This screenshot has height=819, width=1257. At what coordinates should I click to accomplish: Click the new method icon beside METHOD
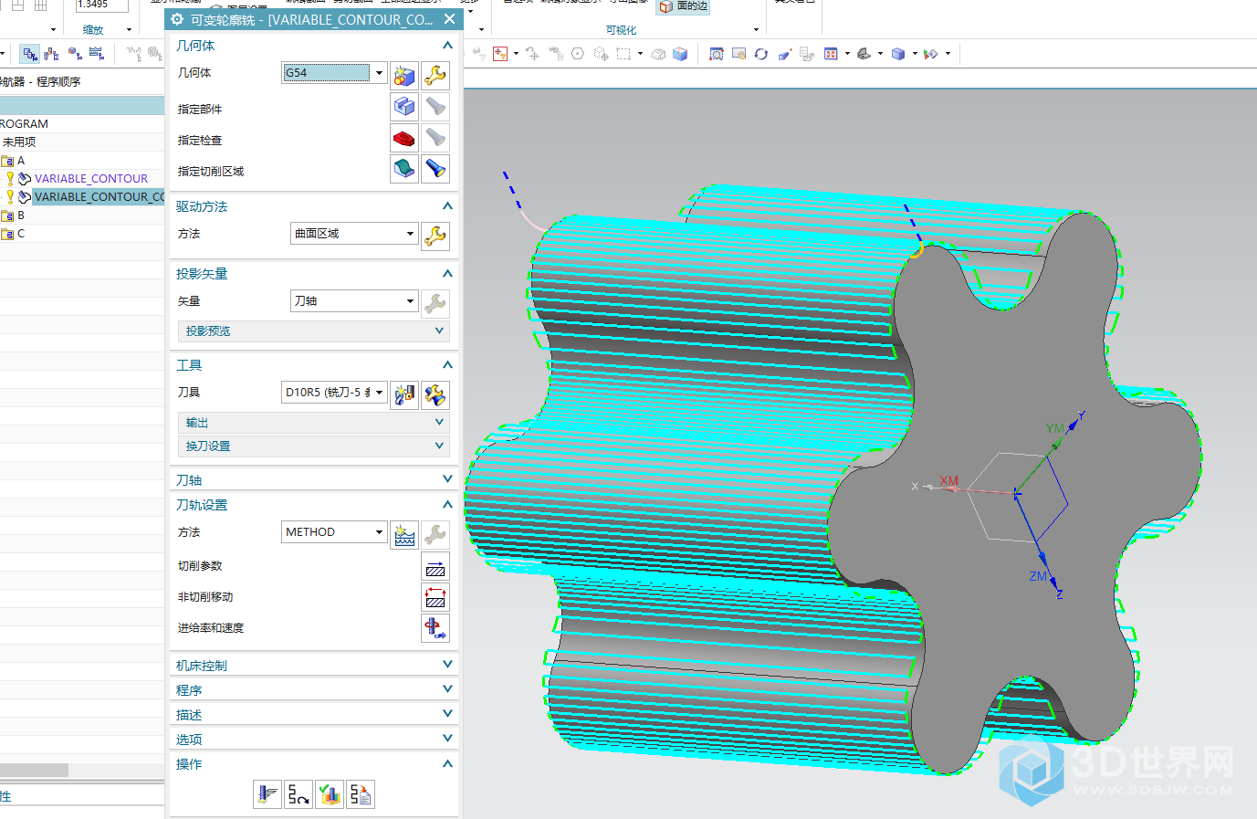tap(404, 534)
